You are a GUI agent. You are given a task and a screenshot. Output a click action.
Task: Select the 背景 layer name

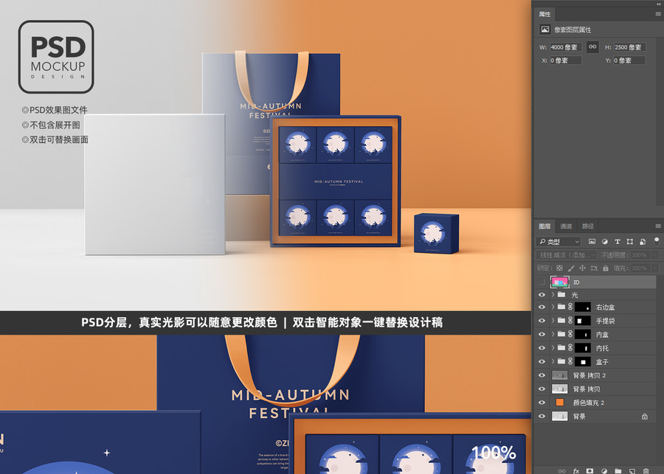(579, 417)
